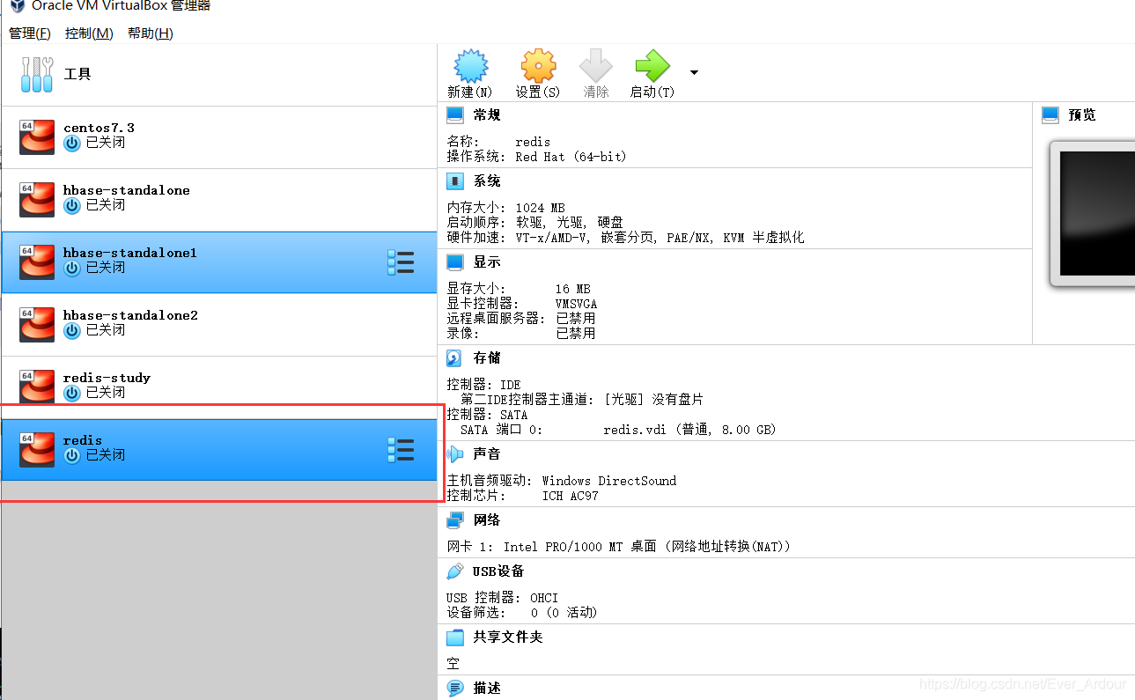Open list menu button on hbase-standalone1 row
Screen dimensions: 1135x700
click(x=401, y=262)
